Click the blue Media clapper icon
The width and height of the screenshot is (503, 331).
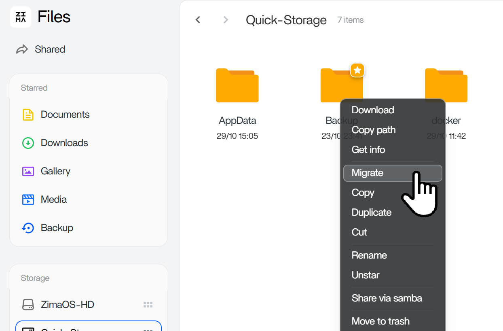click(x=27, y=199)
